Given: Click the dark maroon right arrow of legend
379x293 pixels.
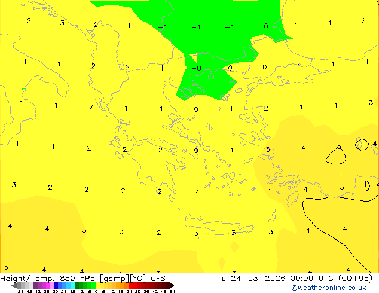Looking at the screenshot, I should 172,286.
